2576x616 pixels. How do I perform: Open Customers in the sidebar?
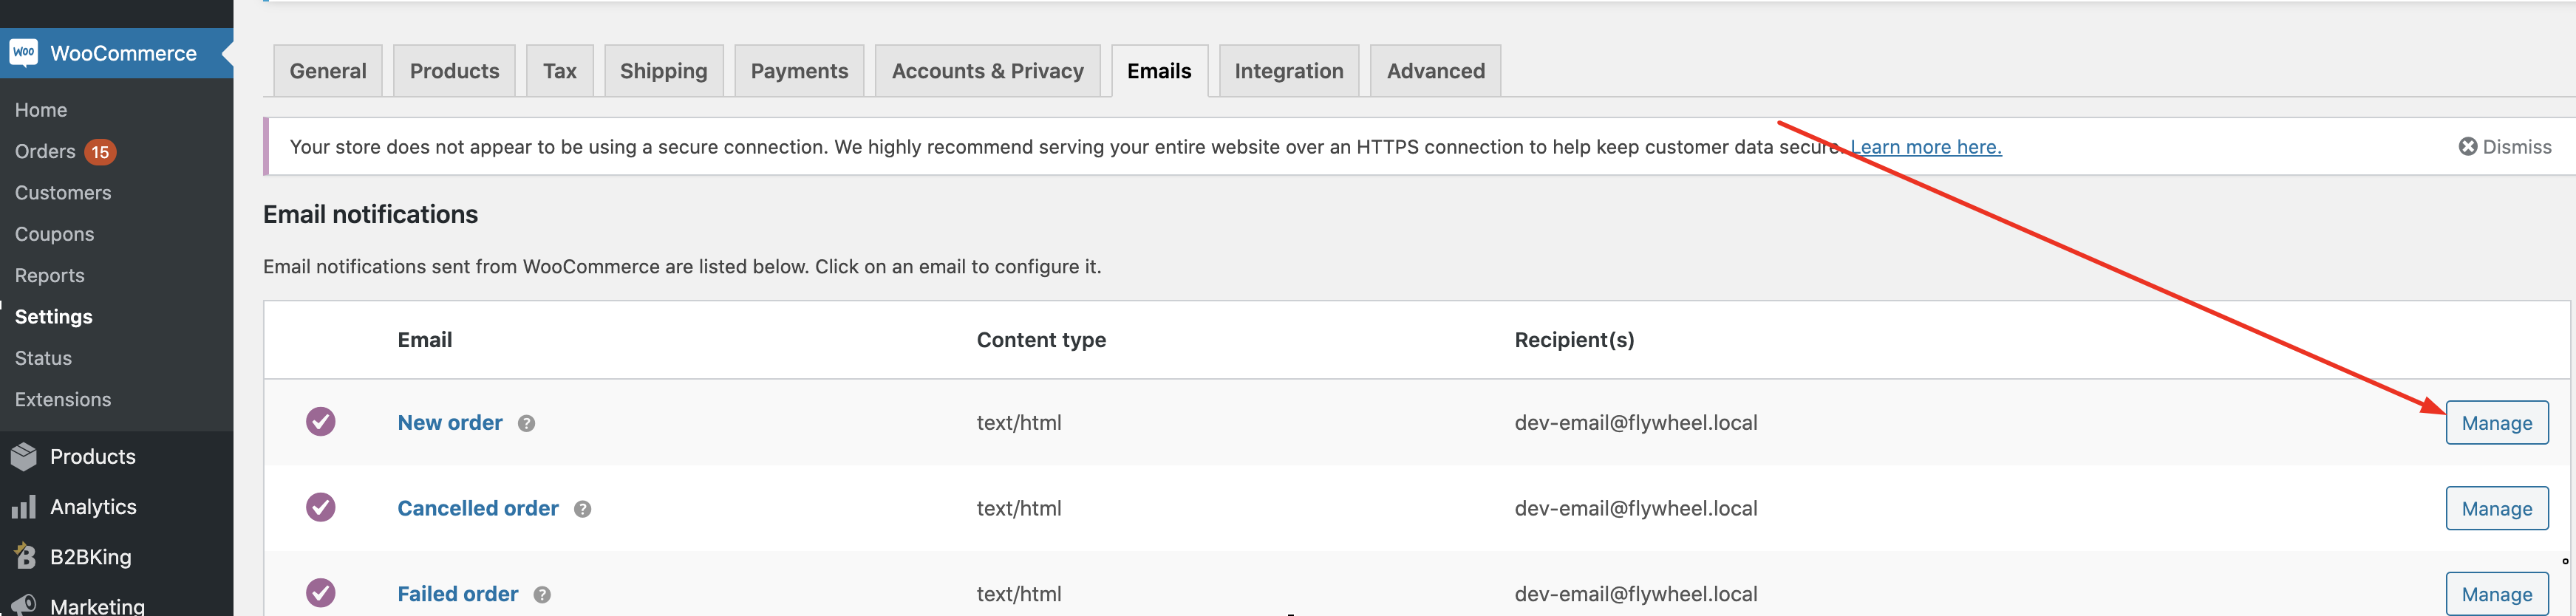[63, 193]
